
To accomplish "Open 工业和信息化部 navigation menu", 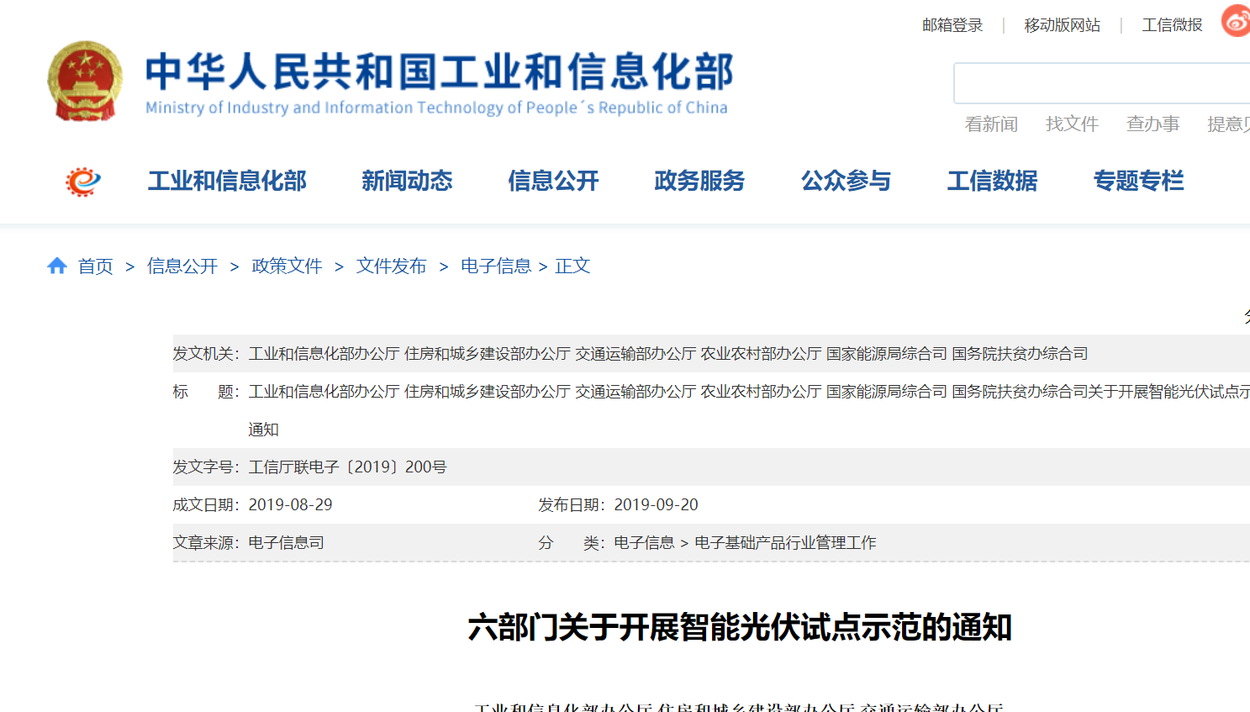I will coord(227,181).
